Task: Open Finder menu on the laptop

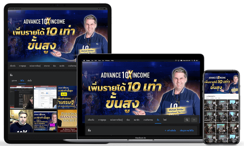Action: [x=88, y=61]
